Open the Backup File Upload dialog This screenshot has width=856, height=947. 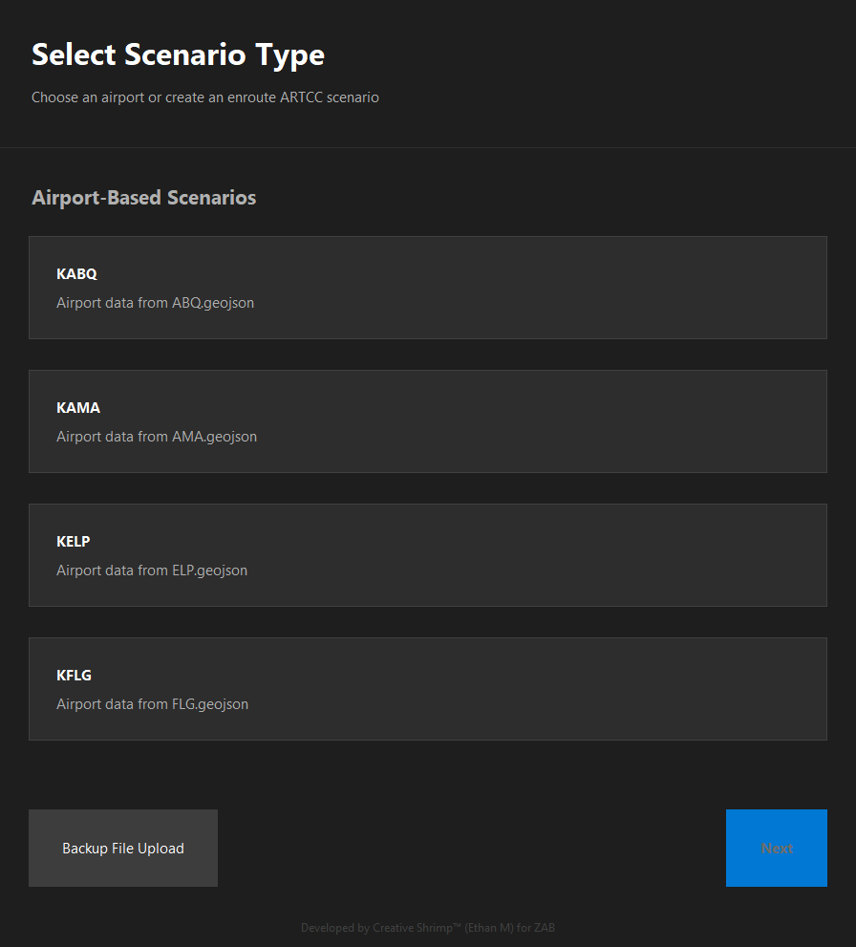122,848
